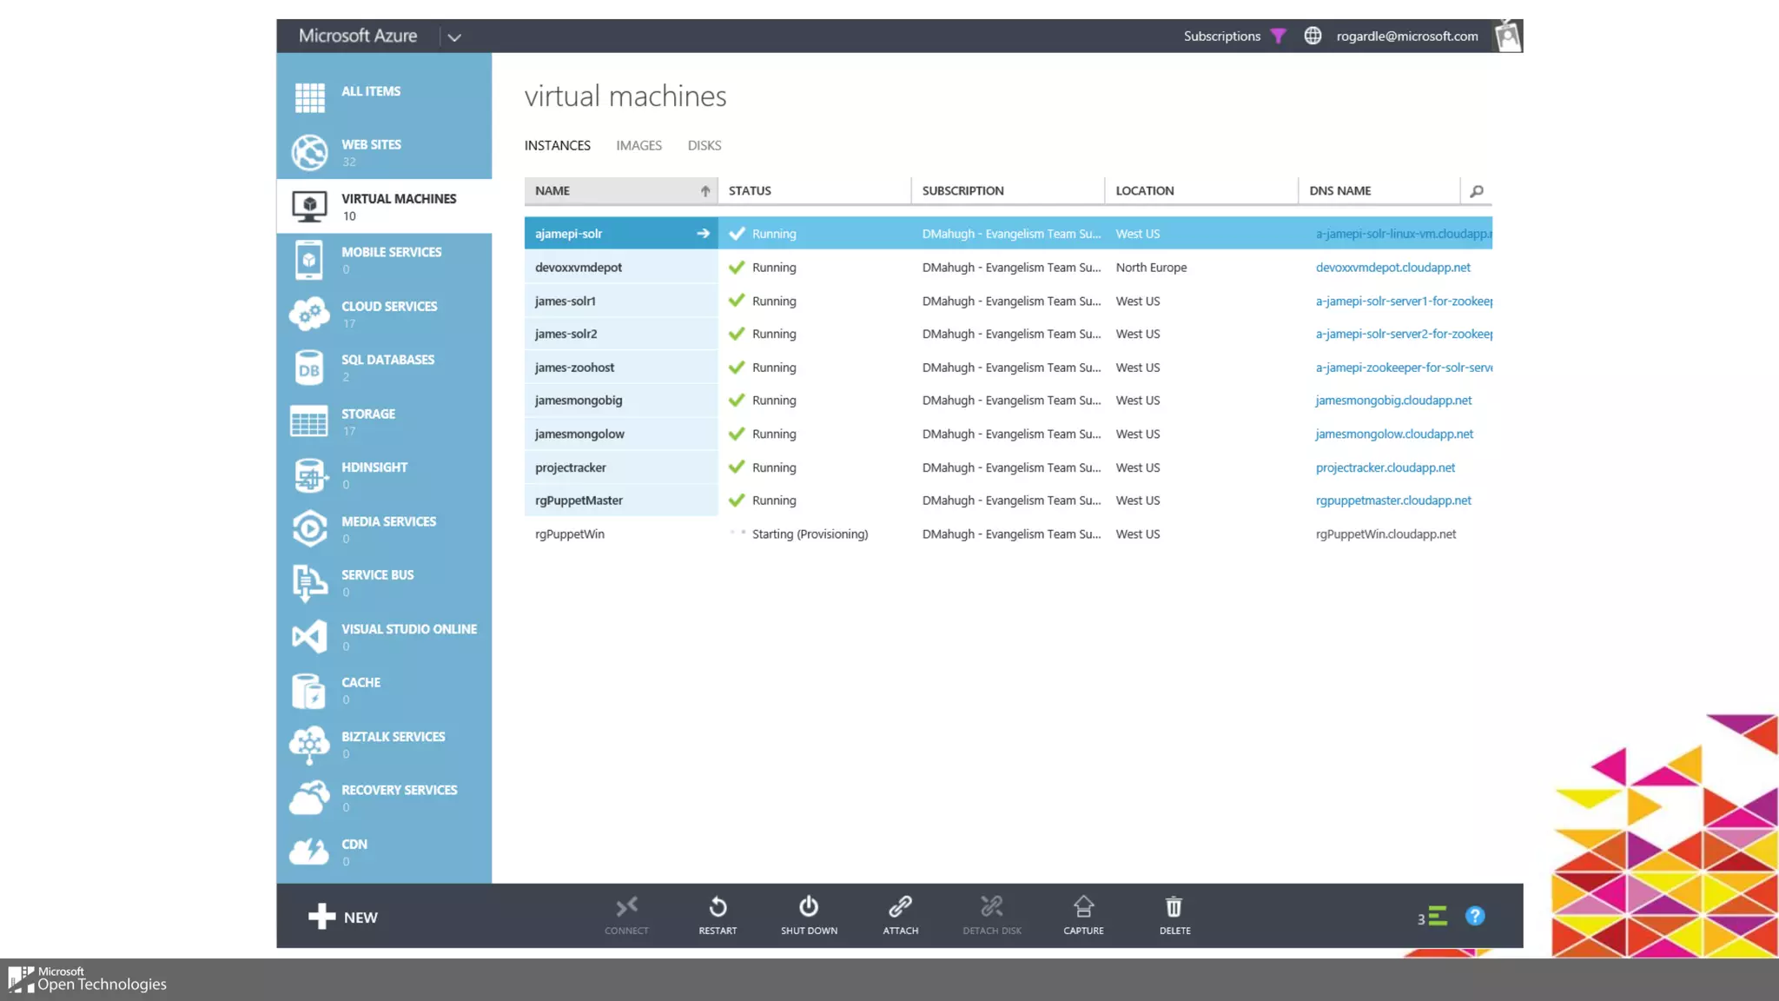Open the Subscriptions filter funnel

point(1278,36)
